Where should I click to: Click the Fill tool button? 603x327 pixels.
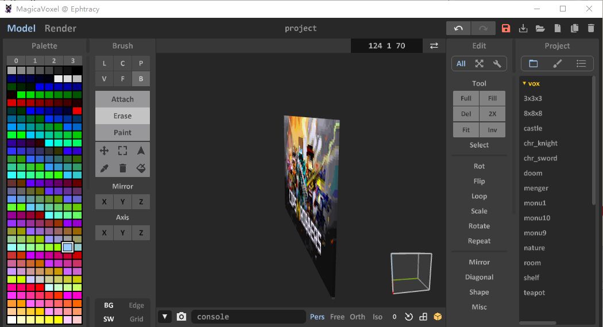[x=492, y=98]
